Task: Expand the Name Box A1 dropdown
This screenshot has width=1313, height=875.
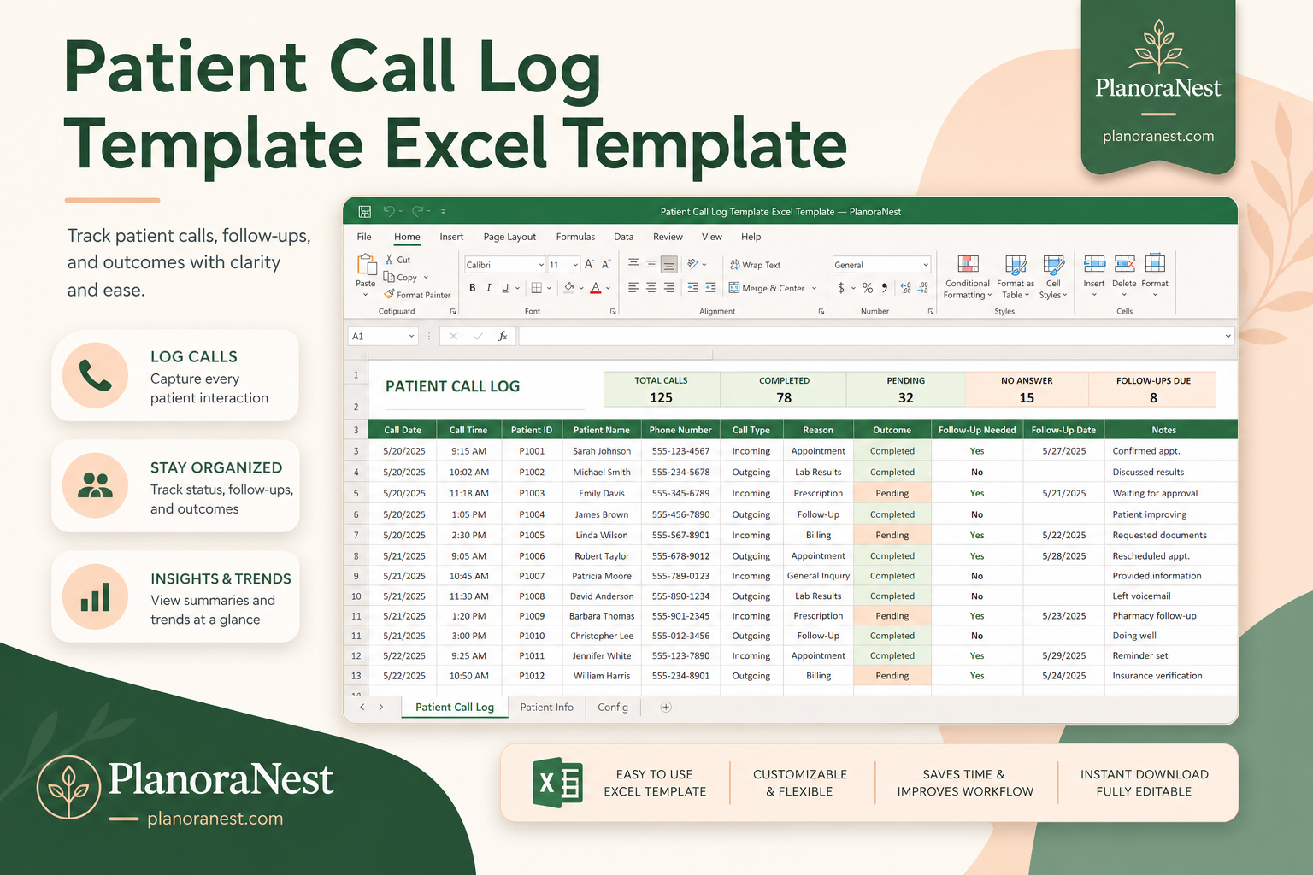Action: [x=411, y=336]
